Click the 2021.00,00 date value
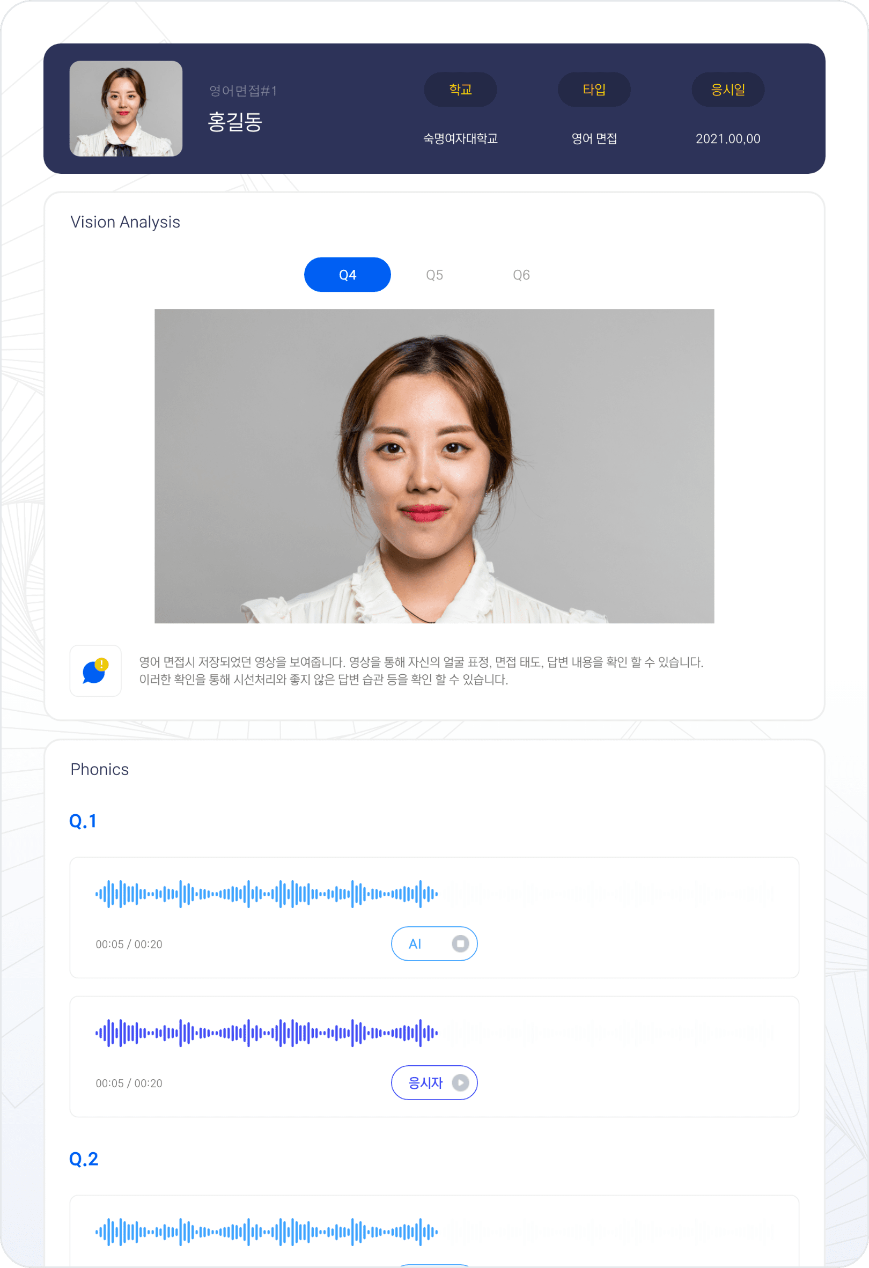Screen dimensions: 869x1268 click(x=728, y=138)
